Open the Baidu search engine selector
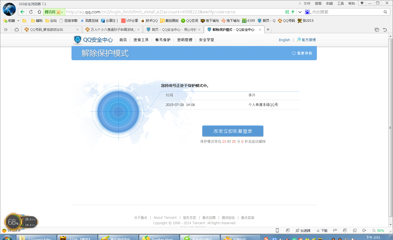The height and width of the screenshot is (240, 393). [308, 12]
